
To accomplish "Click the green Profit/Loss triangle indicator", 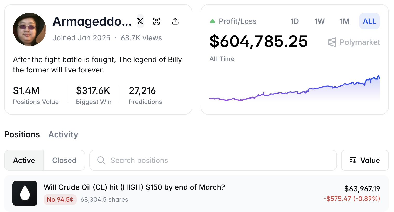I will point(213,21).
